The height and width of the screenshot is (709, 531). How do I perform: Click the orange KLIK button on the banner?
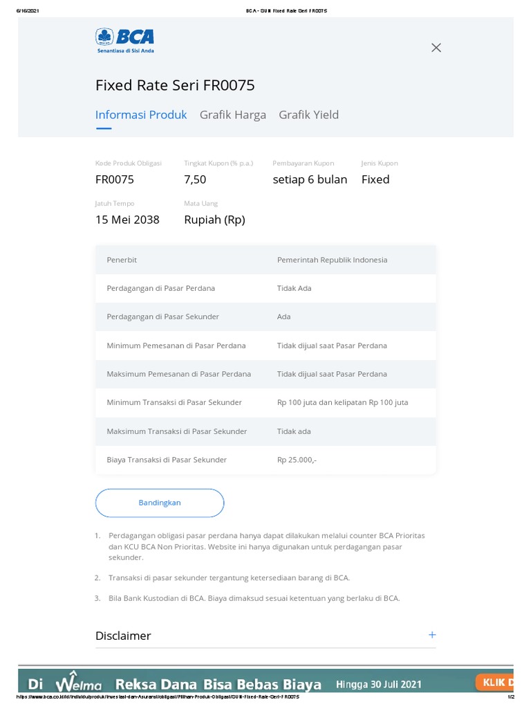point(496,683)
